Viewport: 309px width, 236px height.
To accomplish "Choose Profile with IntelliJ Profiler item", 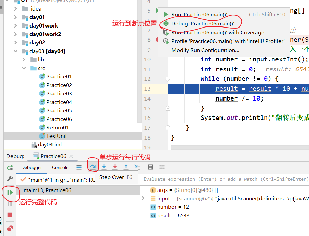I will click(224, 41).
